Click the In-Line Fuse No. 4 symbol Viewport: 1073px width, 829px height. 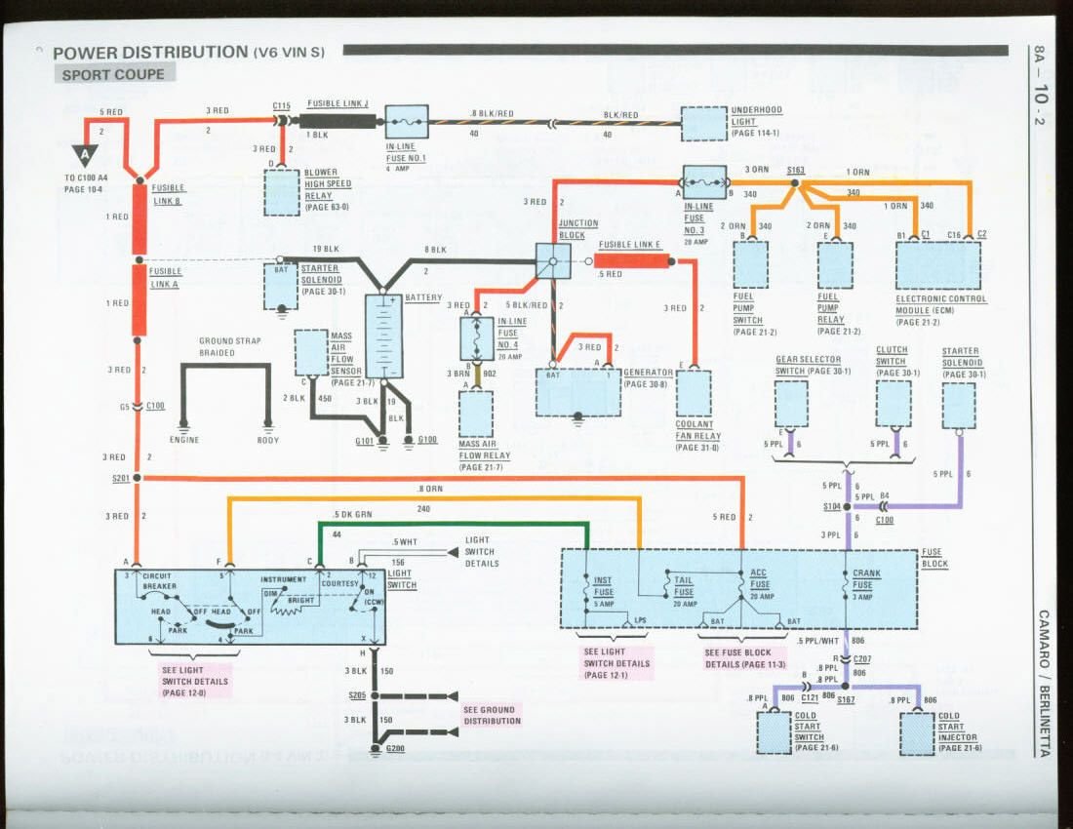(476, 338)
